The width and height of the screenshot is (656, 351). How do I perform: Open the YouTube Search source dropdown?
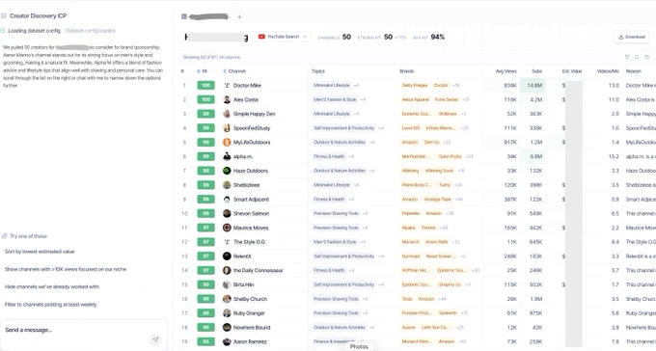pyautogui.click(x=283, y=37)
